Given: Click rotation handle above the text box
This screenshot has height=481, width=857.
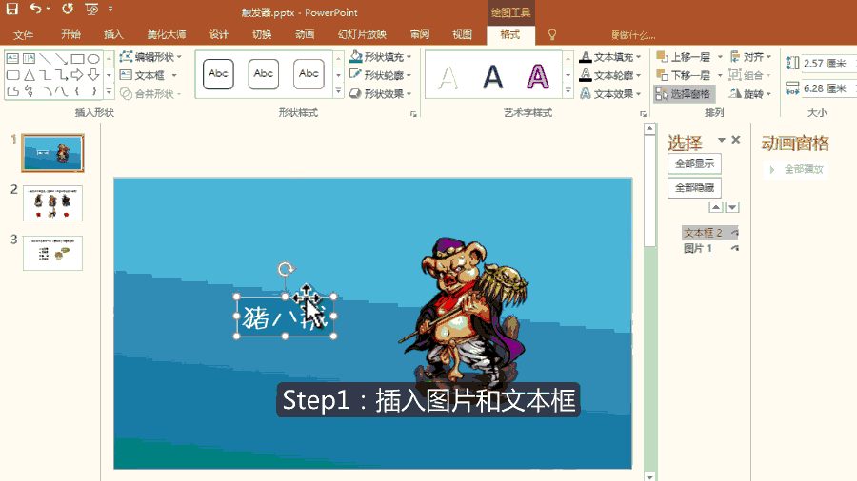Looking at the screenshot, I should point(286,269).
